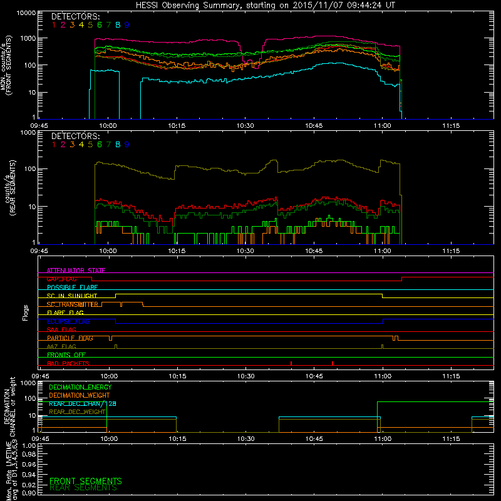
Task: Click 10:45 time label under decimation panel
Action: click(314, 439)
